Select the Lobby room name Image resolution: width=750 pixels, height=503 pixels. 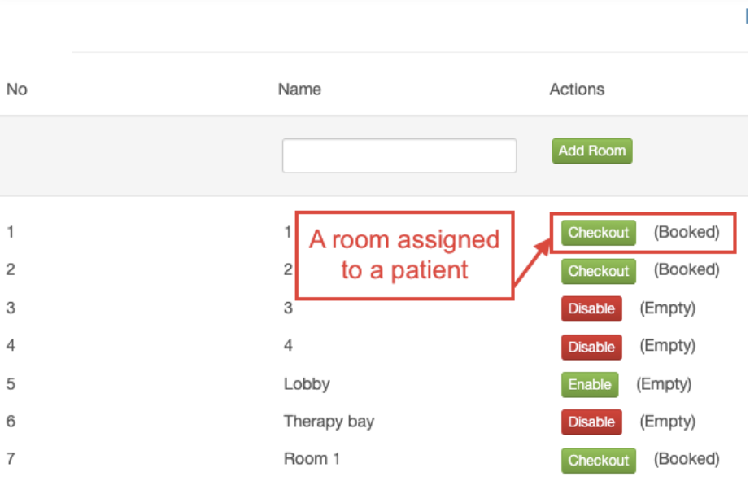(307, 384)
